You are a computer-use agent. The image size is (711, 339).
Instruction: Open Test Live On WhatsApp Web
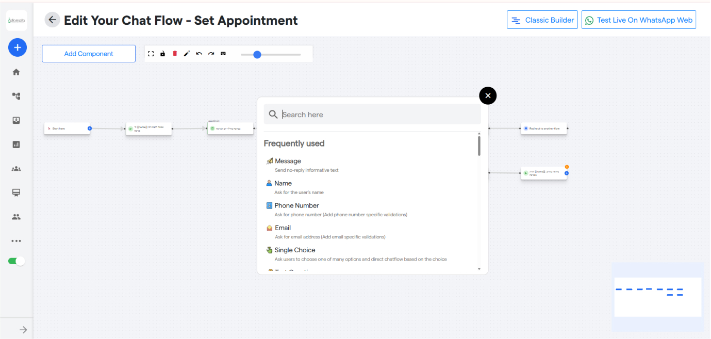639,20
